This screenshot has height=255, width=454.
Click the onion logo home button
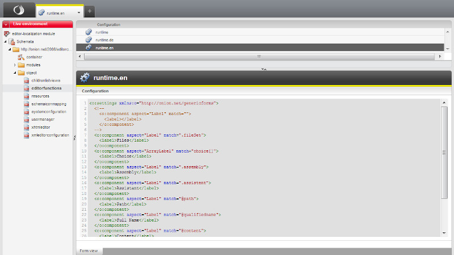pos(18,10)
